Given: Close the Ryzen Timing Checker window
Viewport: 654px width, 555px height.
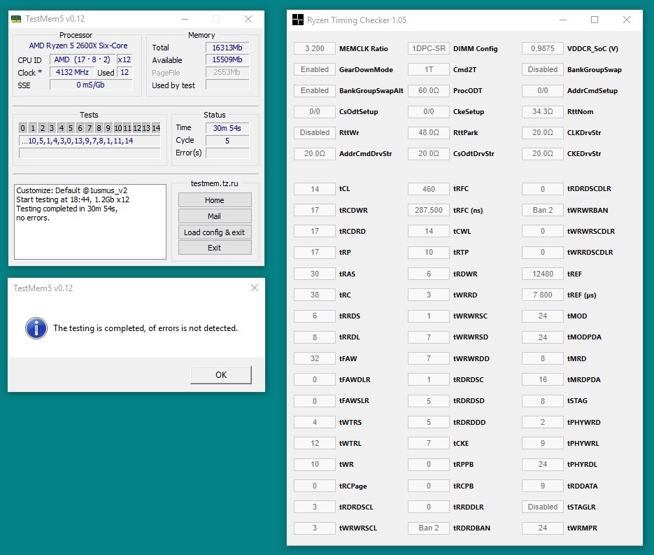Looking at the screenshot, I should [x=627, y=20].
